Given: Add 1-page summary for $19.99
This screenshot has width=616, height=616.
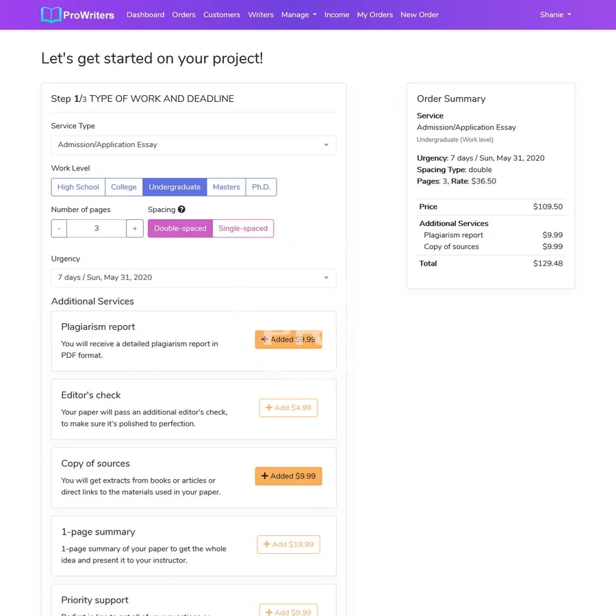Looking at the screenshot, I should coord(288,545).
